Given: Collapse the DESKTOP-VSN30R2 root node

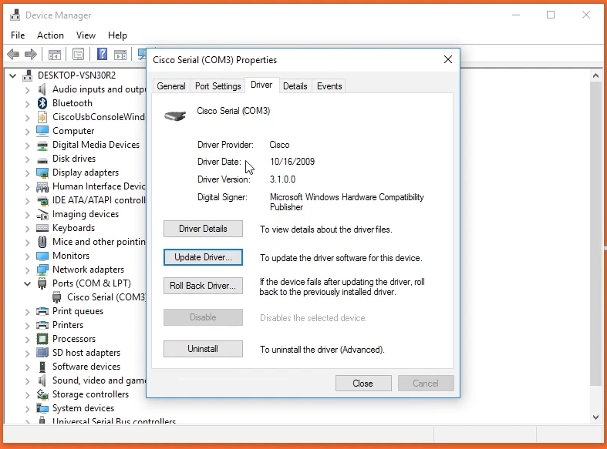Looking at the screenshot, I should pos(13,75).
